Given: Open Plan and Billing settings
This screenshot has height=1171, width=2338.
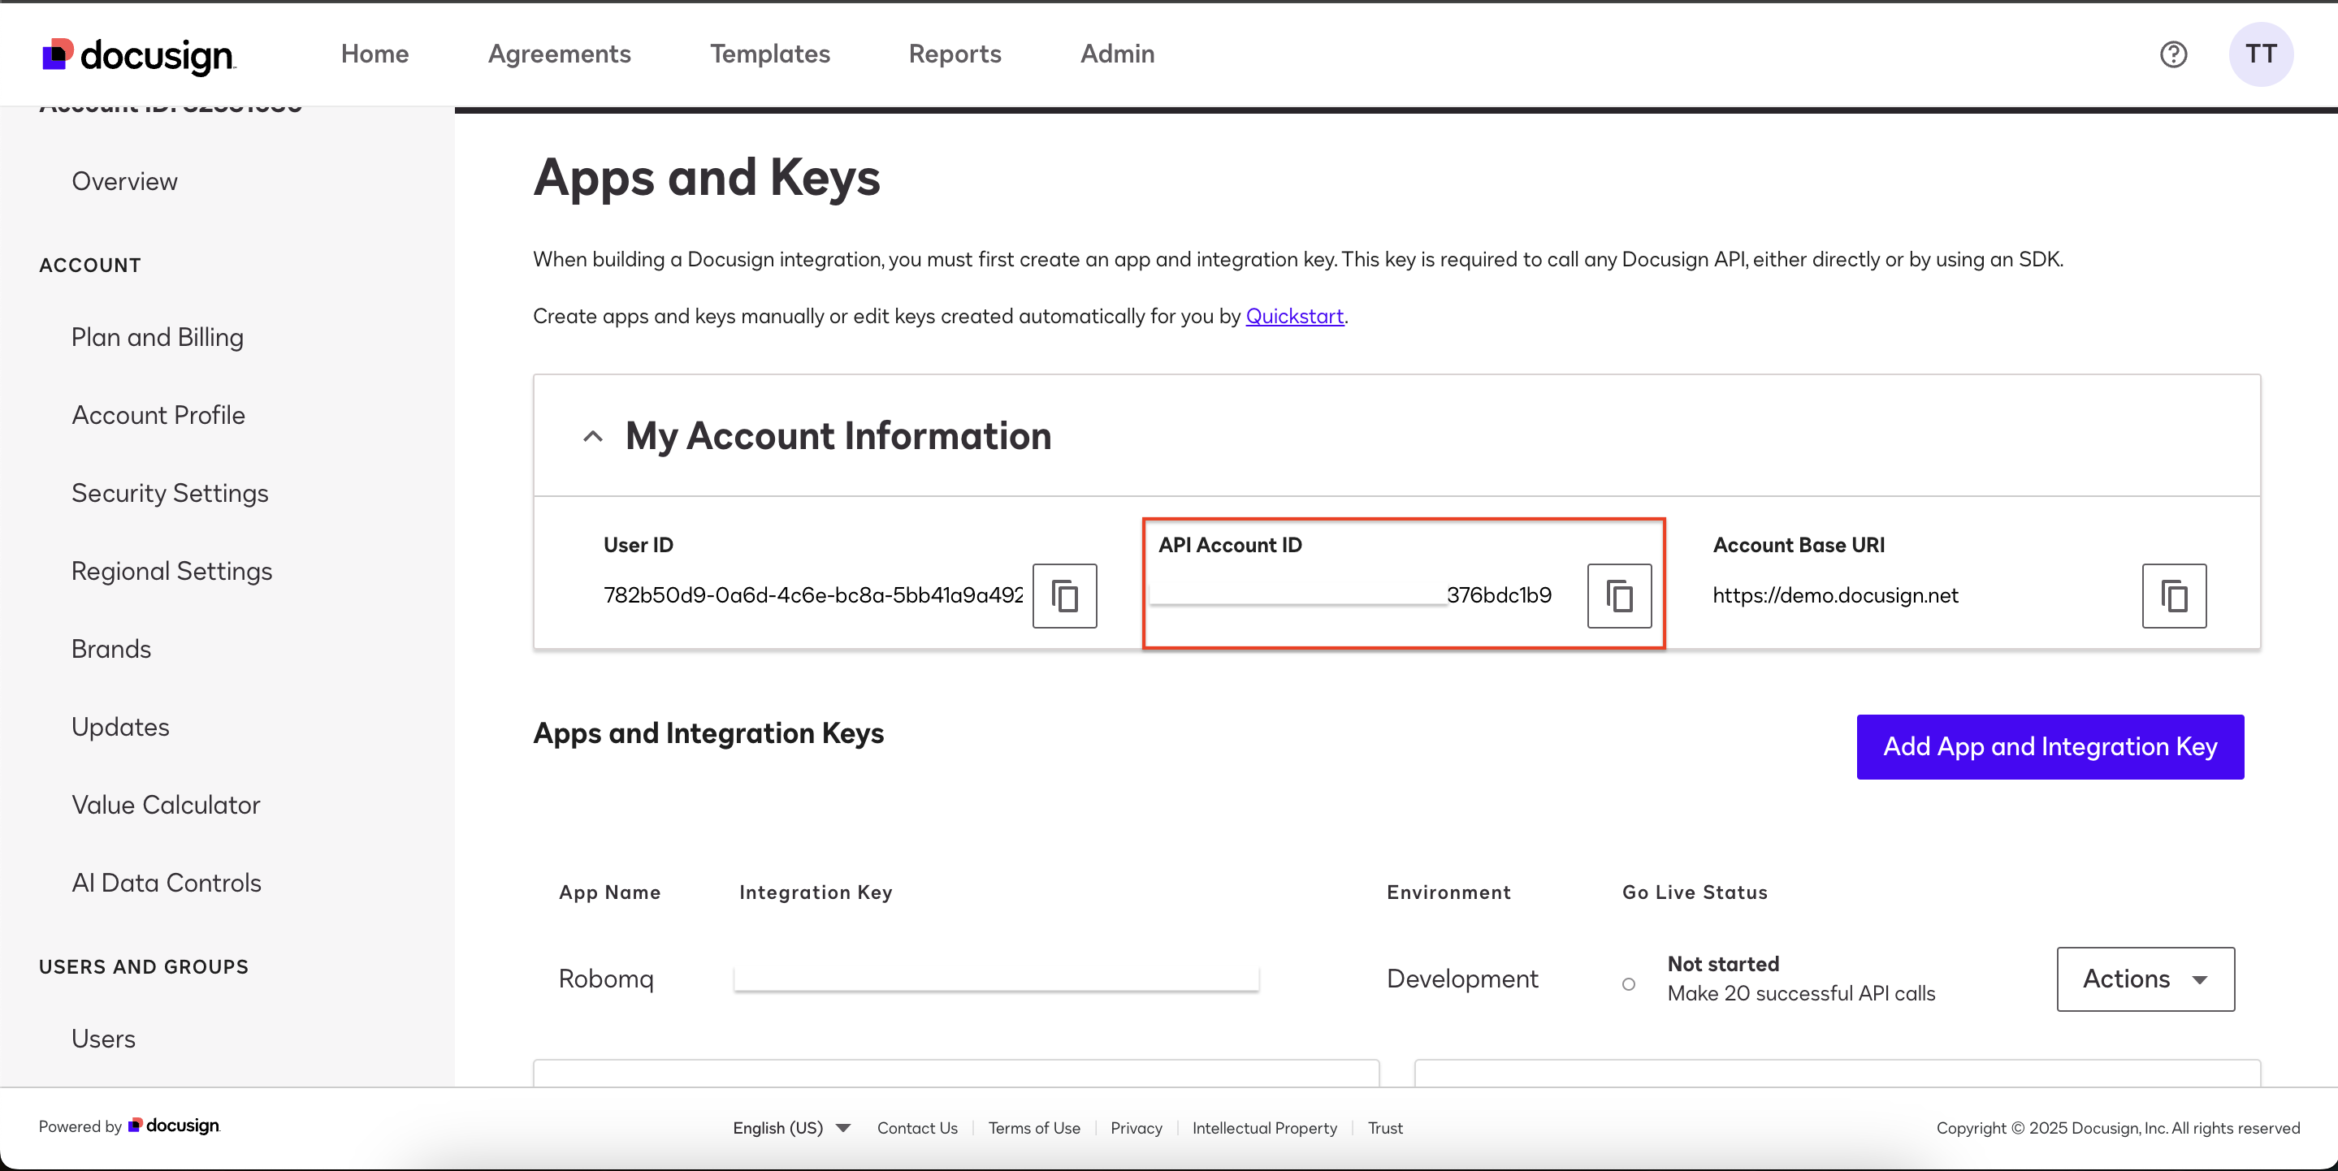Looking at the screenshot, I should pyautogui.click(x=157, y=338).
